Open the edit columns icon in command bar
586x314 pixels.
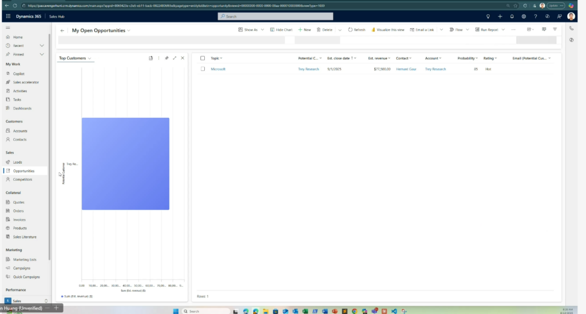[544, 30]
